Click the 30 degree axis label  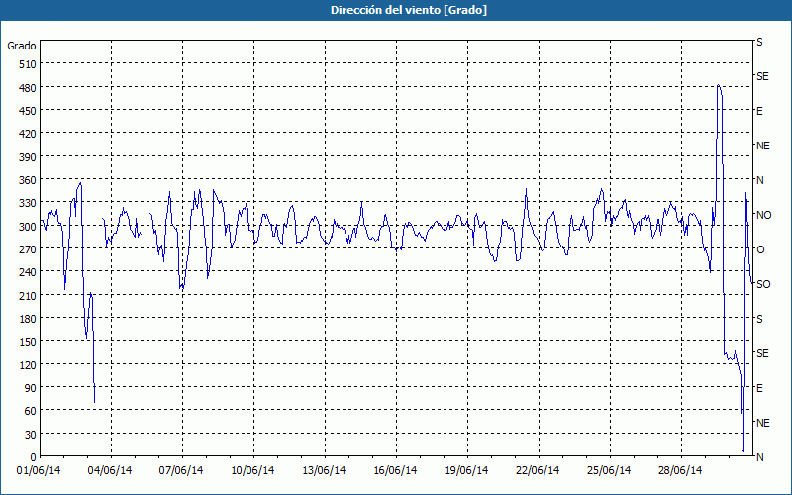[x=32, y=435]
